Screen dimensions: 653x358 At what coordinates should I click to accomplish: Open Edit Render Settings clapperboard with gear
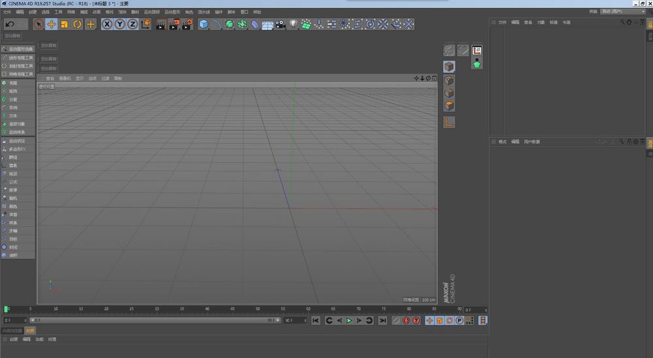pyautogui.click(x=187, y=24)
